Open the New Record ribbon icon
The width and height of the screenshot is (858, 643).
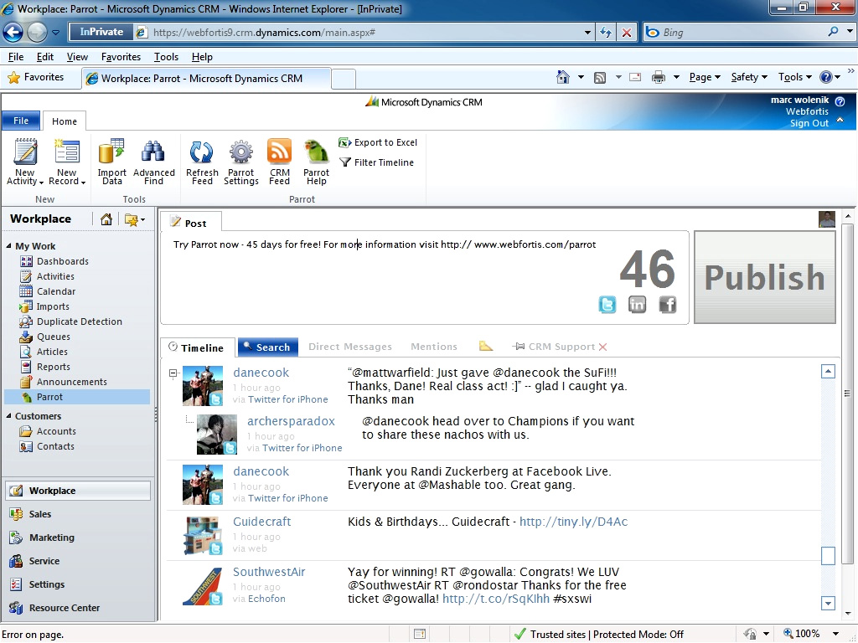click(x=67, y=162)
